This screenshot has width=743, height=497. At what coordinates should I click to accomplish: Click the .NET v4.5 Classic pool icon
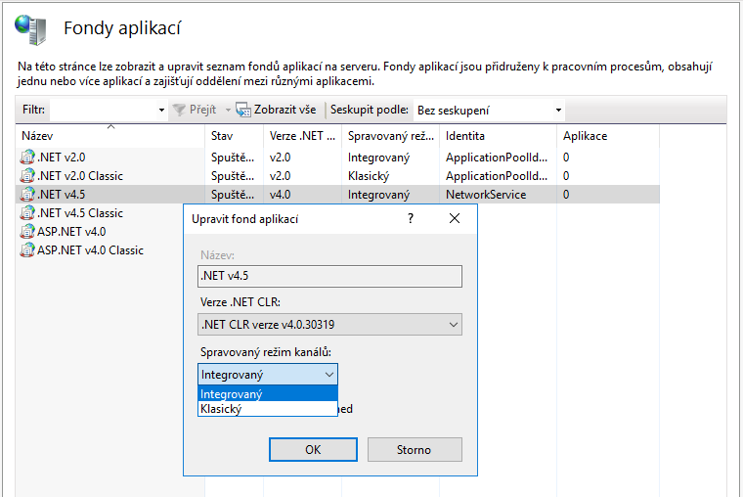pyautogui.click(x=27, y=213)
